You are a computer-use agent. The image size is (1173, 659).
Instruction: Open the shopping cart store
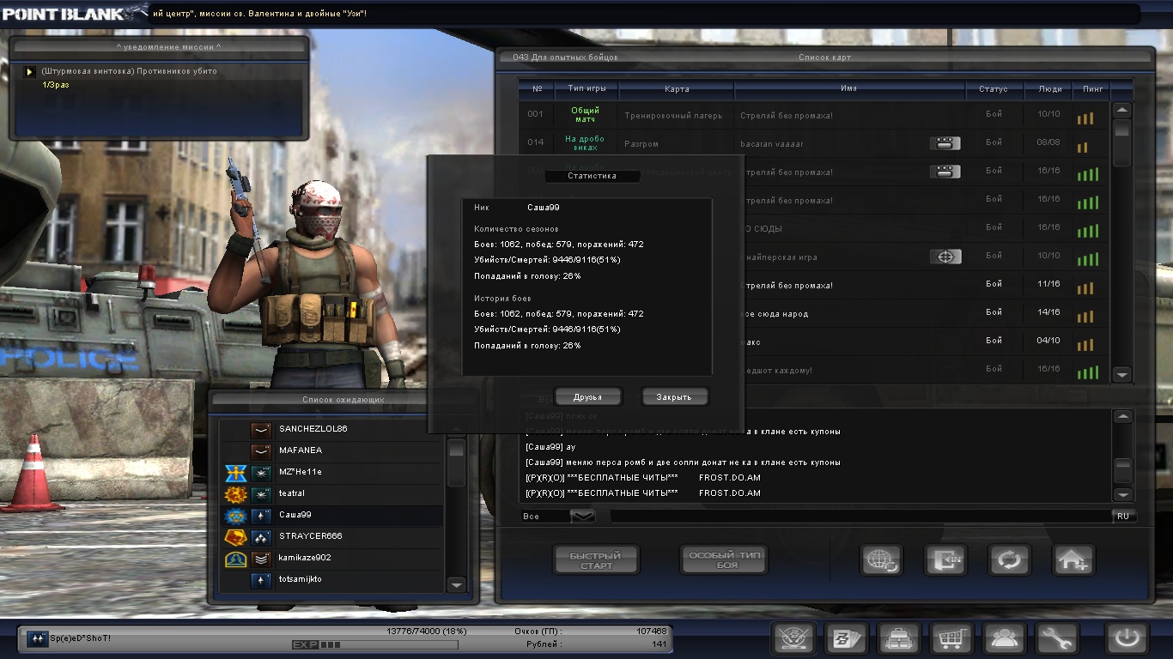952,638
